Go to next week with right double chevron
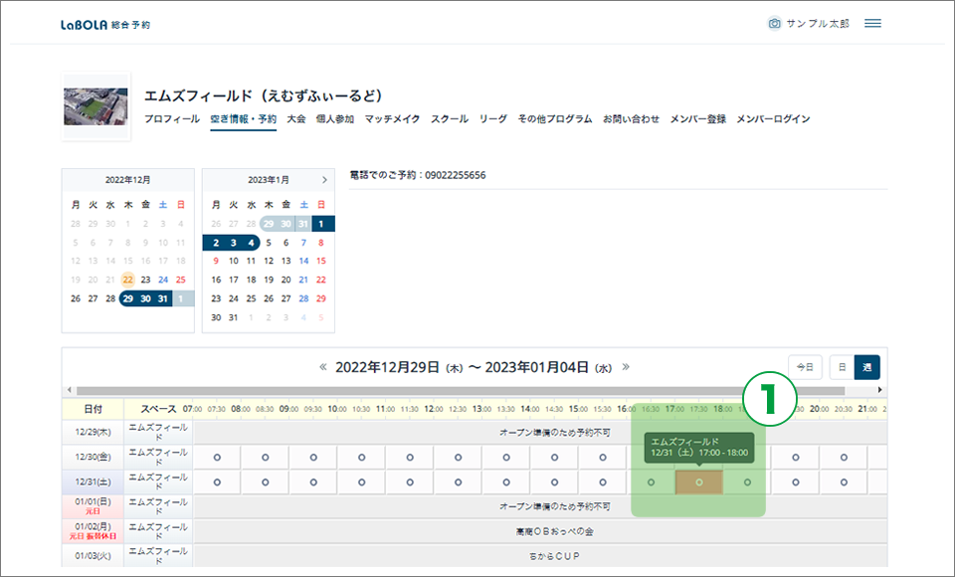Screen dimensions: 955x577 click(x=626, y=366)
